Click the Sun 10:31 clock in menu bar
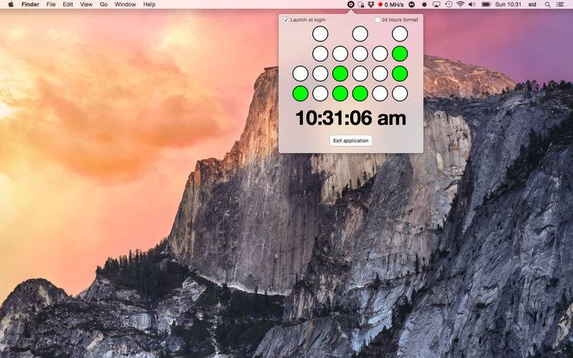This screenshot has height=358, width=573. pyautogui.click(x=509, y=4)
